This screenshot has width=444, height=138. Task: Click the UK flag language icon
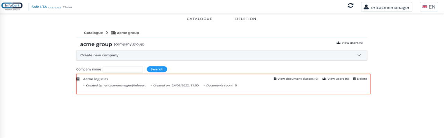pyautogui.click(x=425, y=7)
